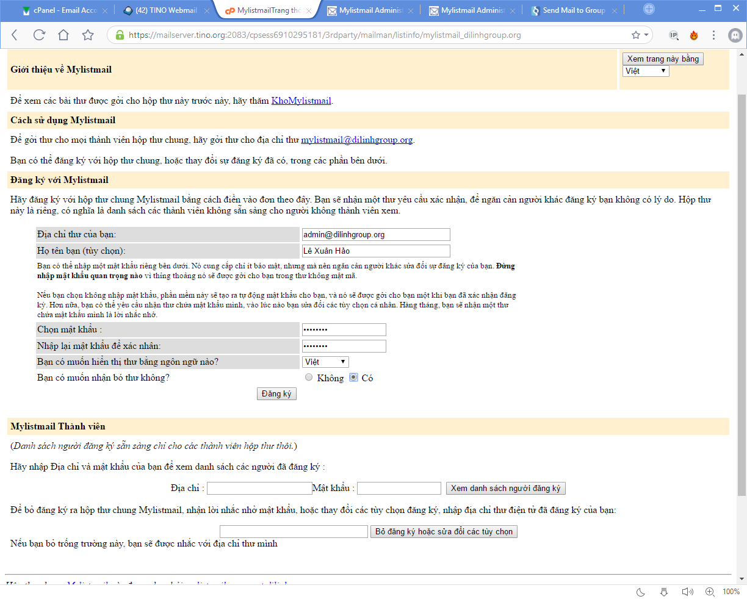This screenshot has width=747, height=599.
Task: Click the green padlock security icon
Action: (x=120, y=35)
